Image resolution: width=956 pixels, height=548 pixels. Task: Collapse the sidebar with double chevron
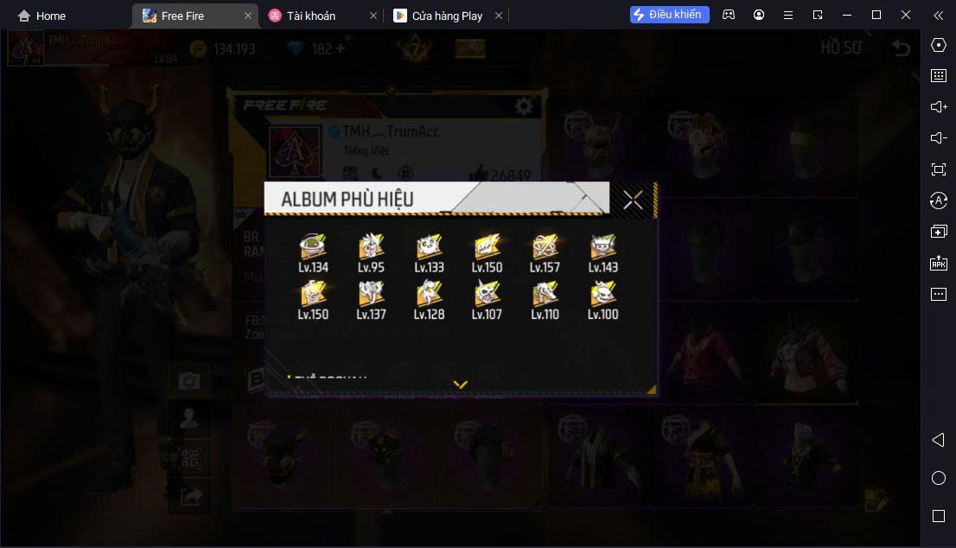pos(939,16)
